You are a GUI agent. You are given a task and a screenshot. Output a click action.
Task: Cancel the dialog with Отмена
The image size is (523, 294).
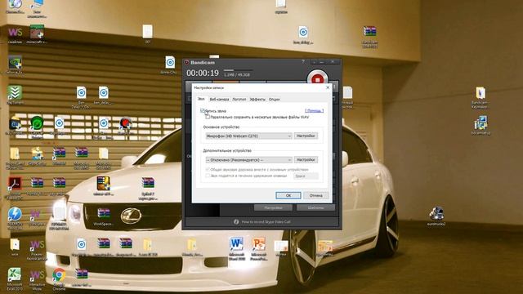(315, 195)
